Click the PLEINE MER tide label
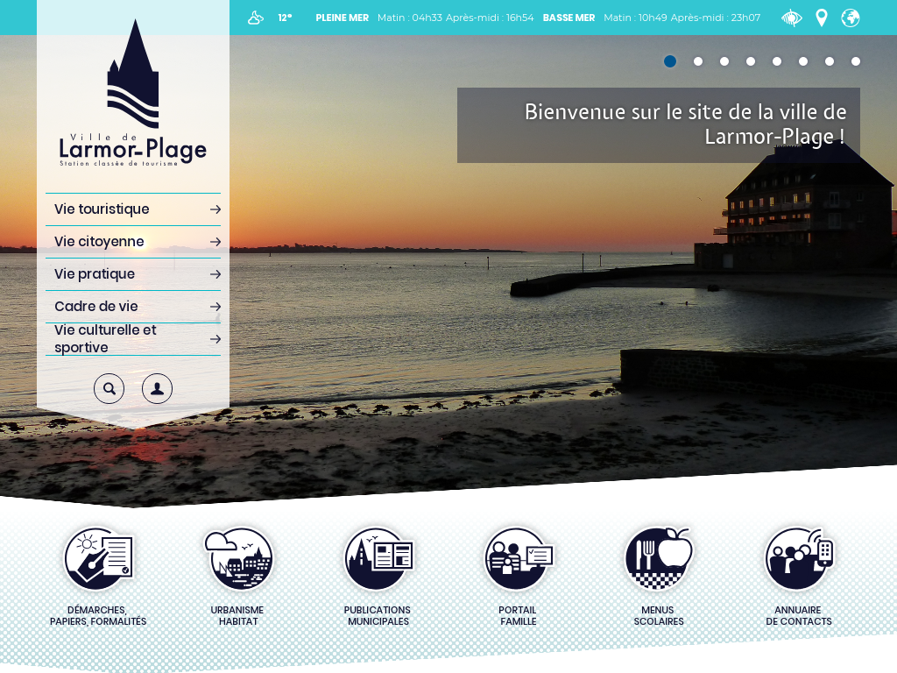The width and height of the screenshot is (897, 673). click(x=343, y=18)
